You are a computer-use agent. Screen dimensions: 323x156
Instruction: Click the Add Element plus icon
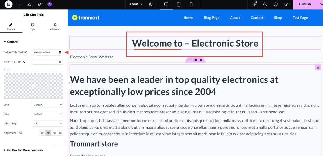(19, 4)
